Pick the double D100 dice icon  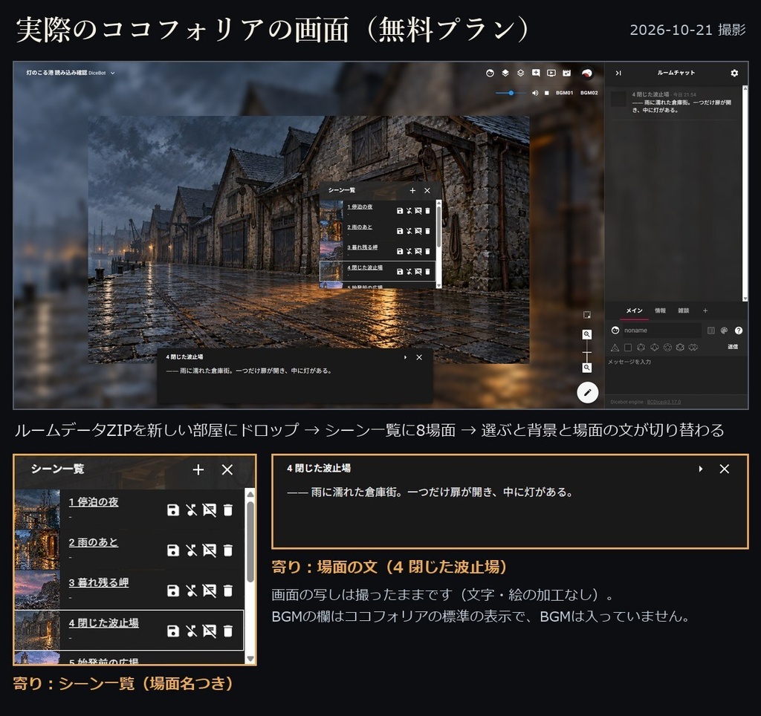[x=693, y=348]
